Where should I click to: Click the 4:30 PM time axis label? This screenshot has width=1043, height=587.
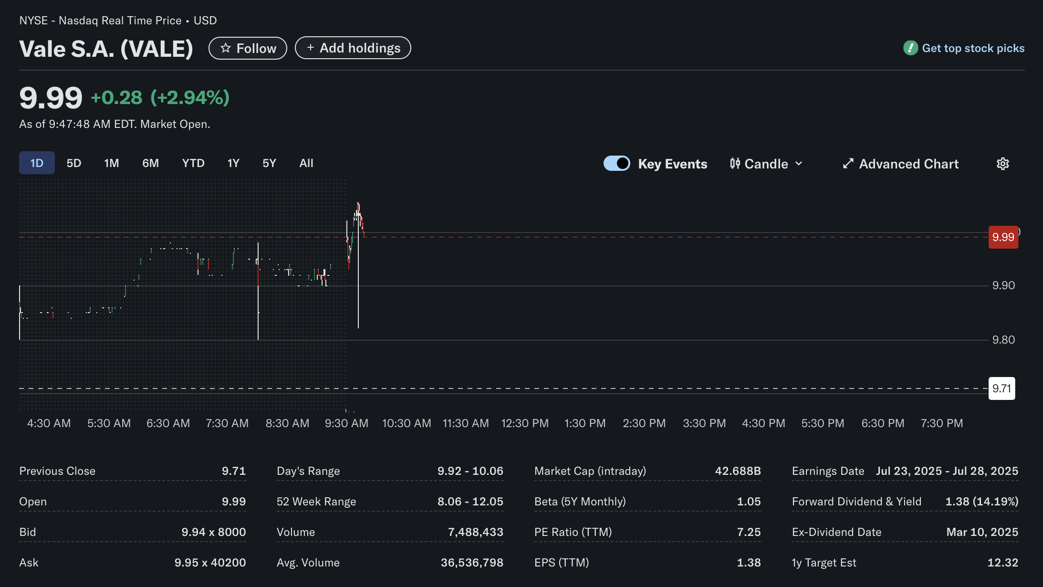pyautogui.click(x=763, y=423)
